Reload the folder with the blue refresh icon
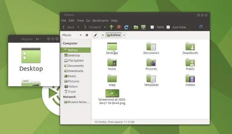232x134 pixels. tap(126, 27)
